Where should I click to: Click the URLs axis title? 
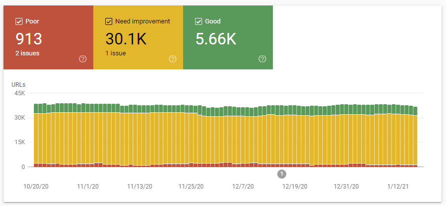(x=18, y=84)
